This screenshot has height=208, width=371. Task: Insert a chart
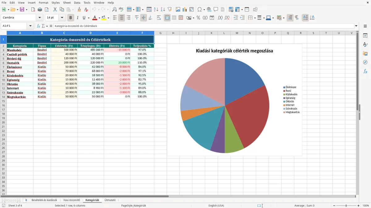[185, 10]
